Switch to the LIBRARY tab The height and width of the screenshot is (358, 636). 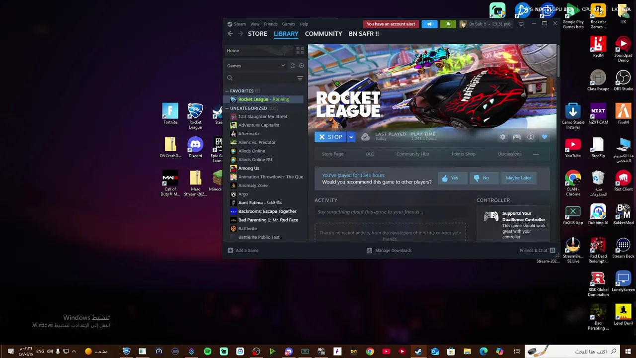pyautogui.click(x=286, y=33)
